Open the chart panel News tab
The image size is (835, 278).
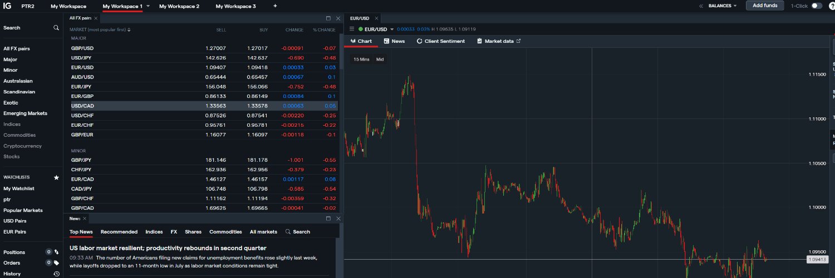(x=394, y=41)
